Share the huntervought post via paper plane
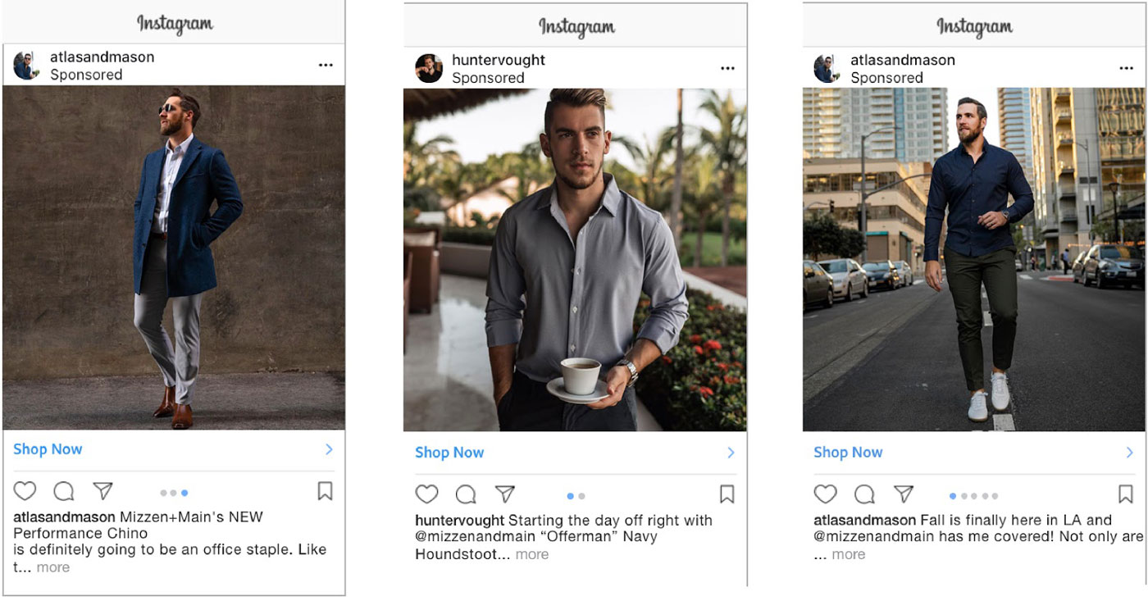1148x601 pixels. point(505,494)
